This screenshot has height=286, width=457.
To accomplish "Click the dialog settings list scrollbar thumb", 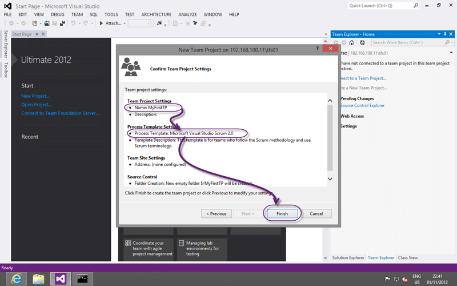I will point(330,138).
